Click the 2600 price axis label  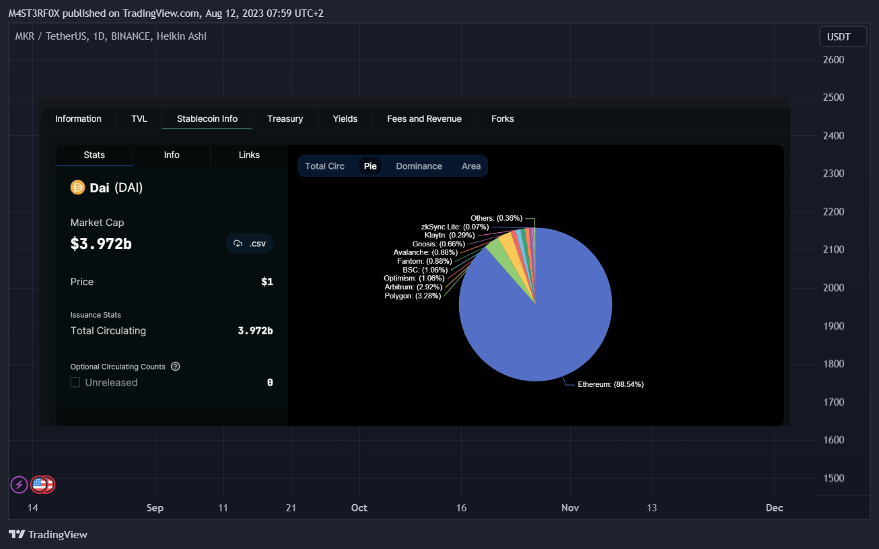[833, 60]
